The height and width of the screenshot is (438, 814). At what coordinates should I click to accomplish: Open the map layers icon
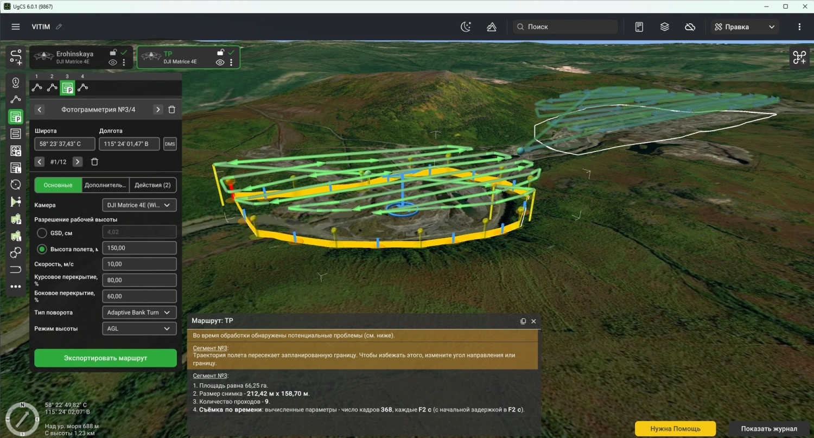pyautogui.click(x=664, y=27)
